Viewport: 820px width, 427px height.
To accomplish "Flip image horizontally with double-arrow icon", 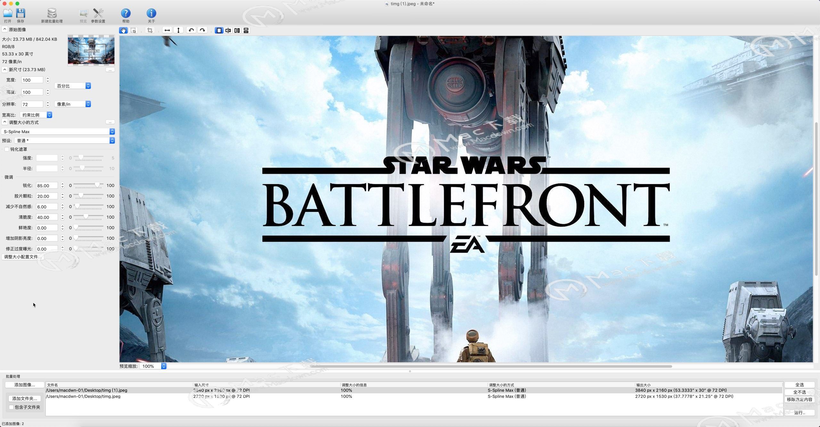I will click(x=167, y=30).
